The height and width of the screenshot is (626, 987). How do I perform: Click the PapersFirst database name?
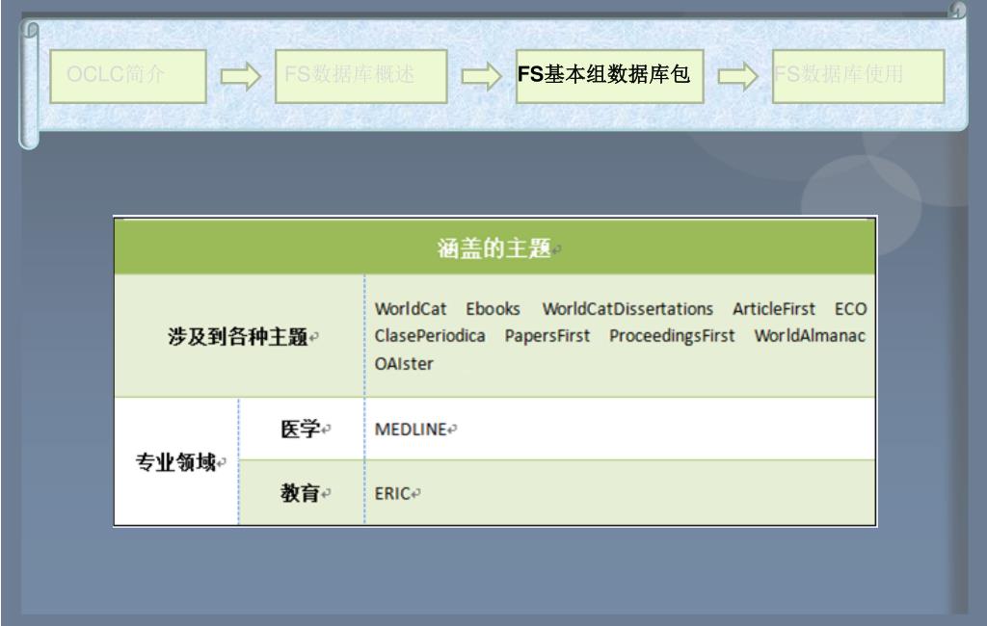(x=547, y=336)
